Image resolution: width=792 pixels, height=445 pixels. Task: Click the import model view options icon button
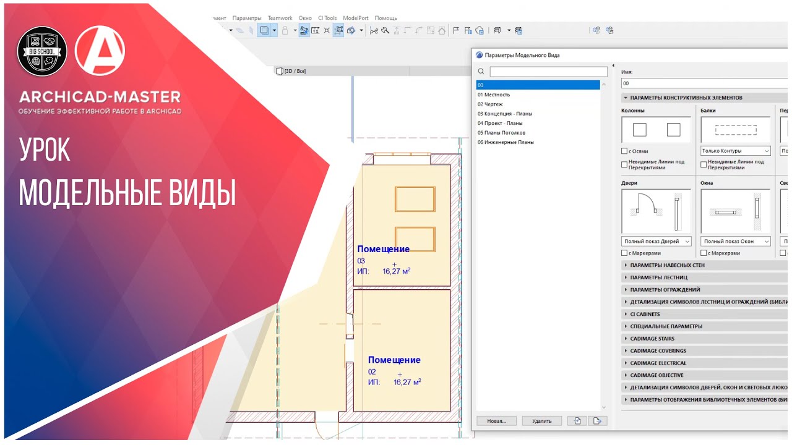[x=577, y=421]
